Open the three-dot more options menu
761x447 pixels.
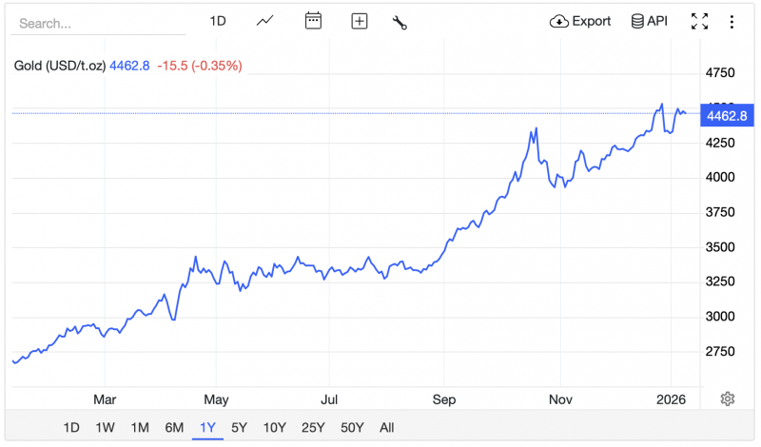732,21
